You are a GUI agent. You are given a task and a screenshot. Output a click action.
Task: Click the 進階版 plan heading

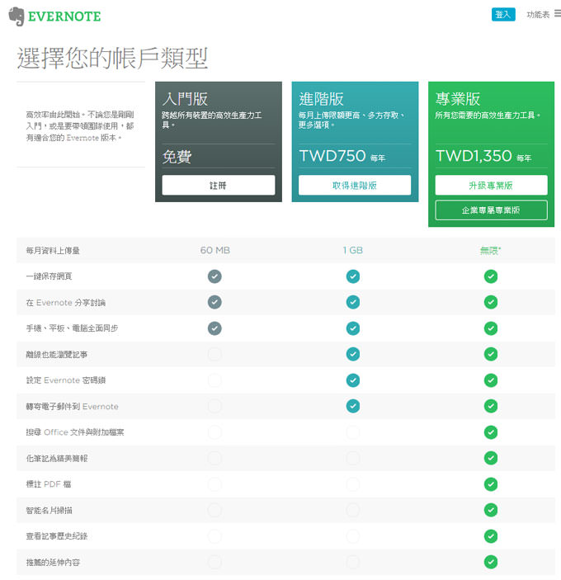click(321, 99)
